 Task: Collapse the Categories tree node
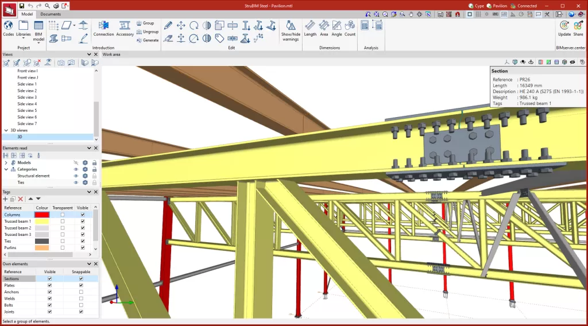(6, 169)
